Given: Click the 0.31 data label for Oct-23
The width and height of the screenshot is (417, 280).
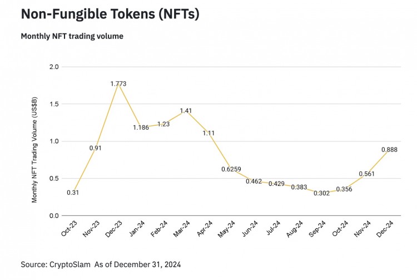Looking at the screenshot, I should pos(72,192).
